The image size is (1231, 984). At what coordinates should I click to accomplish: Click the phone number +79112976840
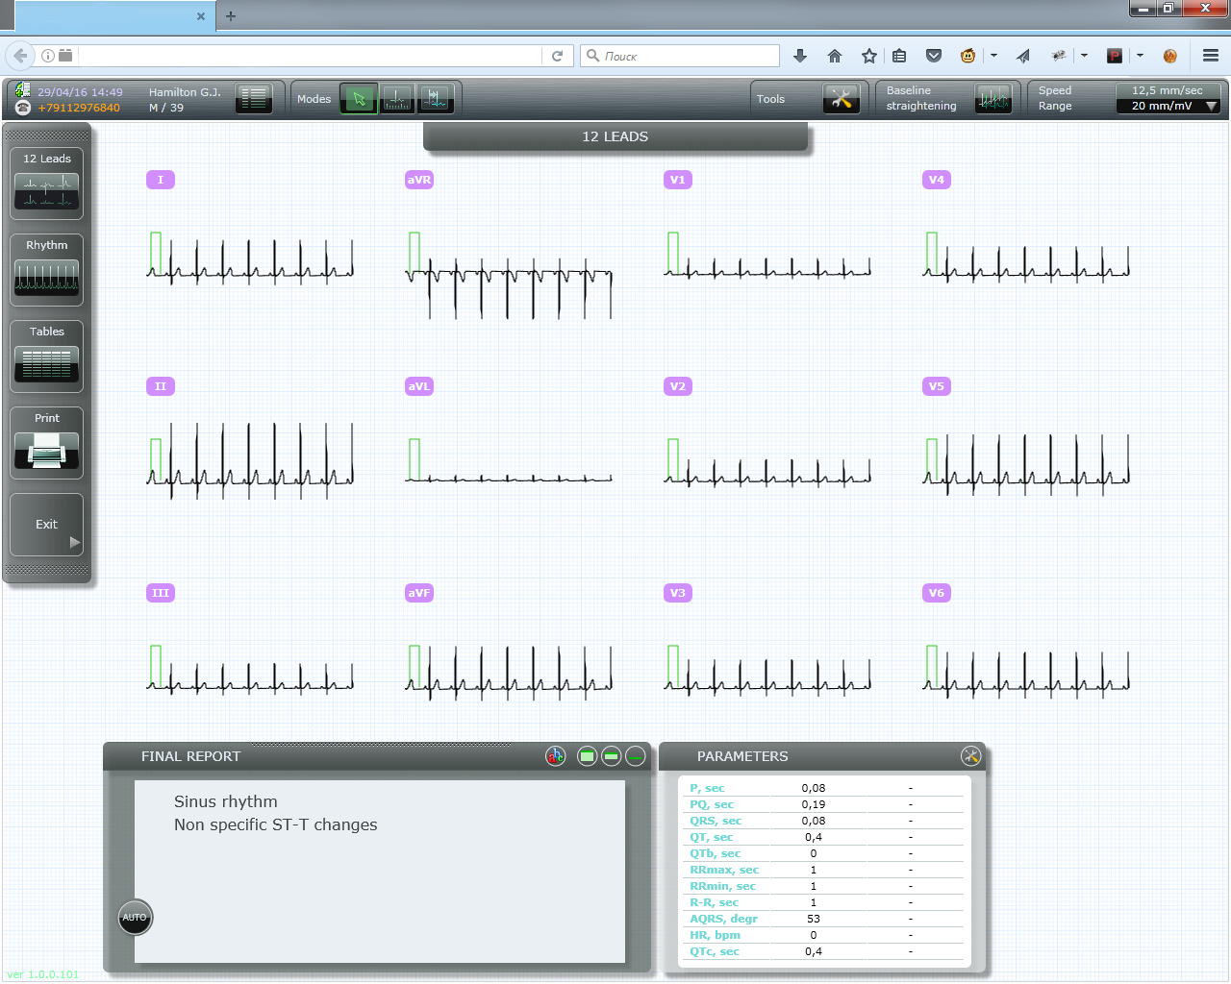79,108
